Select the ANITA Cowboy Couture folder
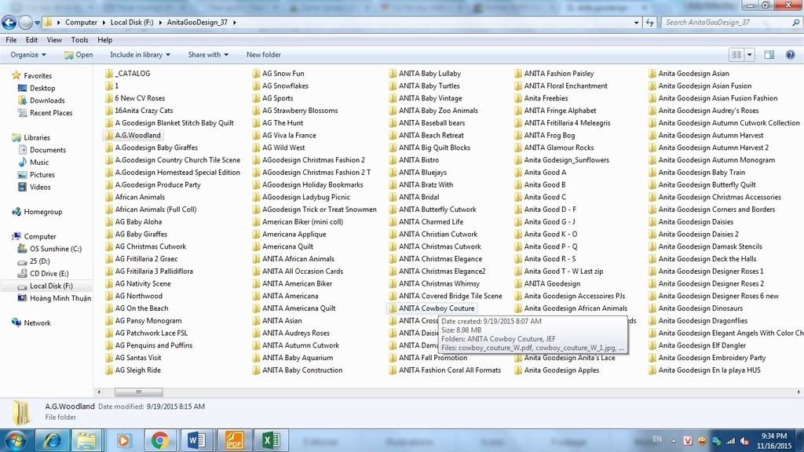 436,308
